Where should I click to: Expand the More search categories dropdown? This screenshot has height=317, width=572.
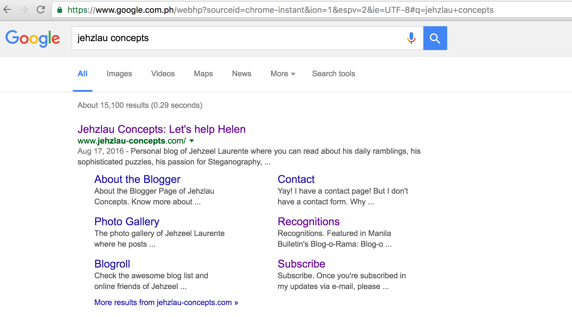click(x=282, y=74)
